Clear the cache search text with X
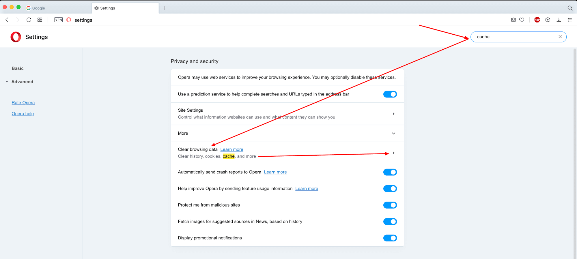 (560, 37)
